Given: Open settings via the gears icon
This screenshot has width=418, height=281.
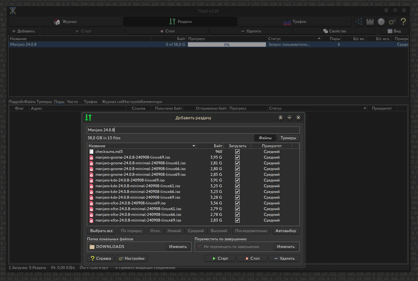Looking at the screenshot, I should click(392, 22).
